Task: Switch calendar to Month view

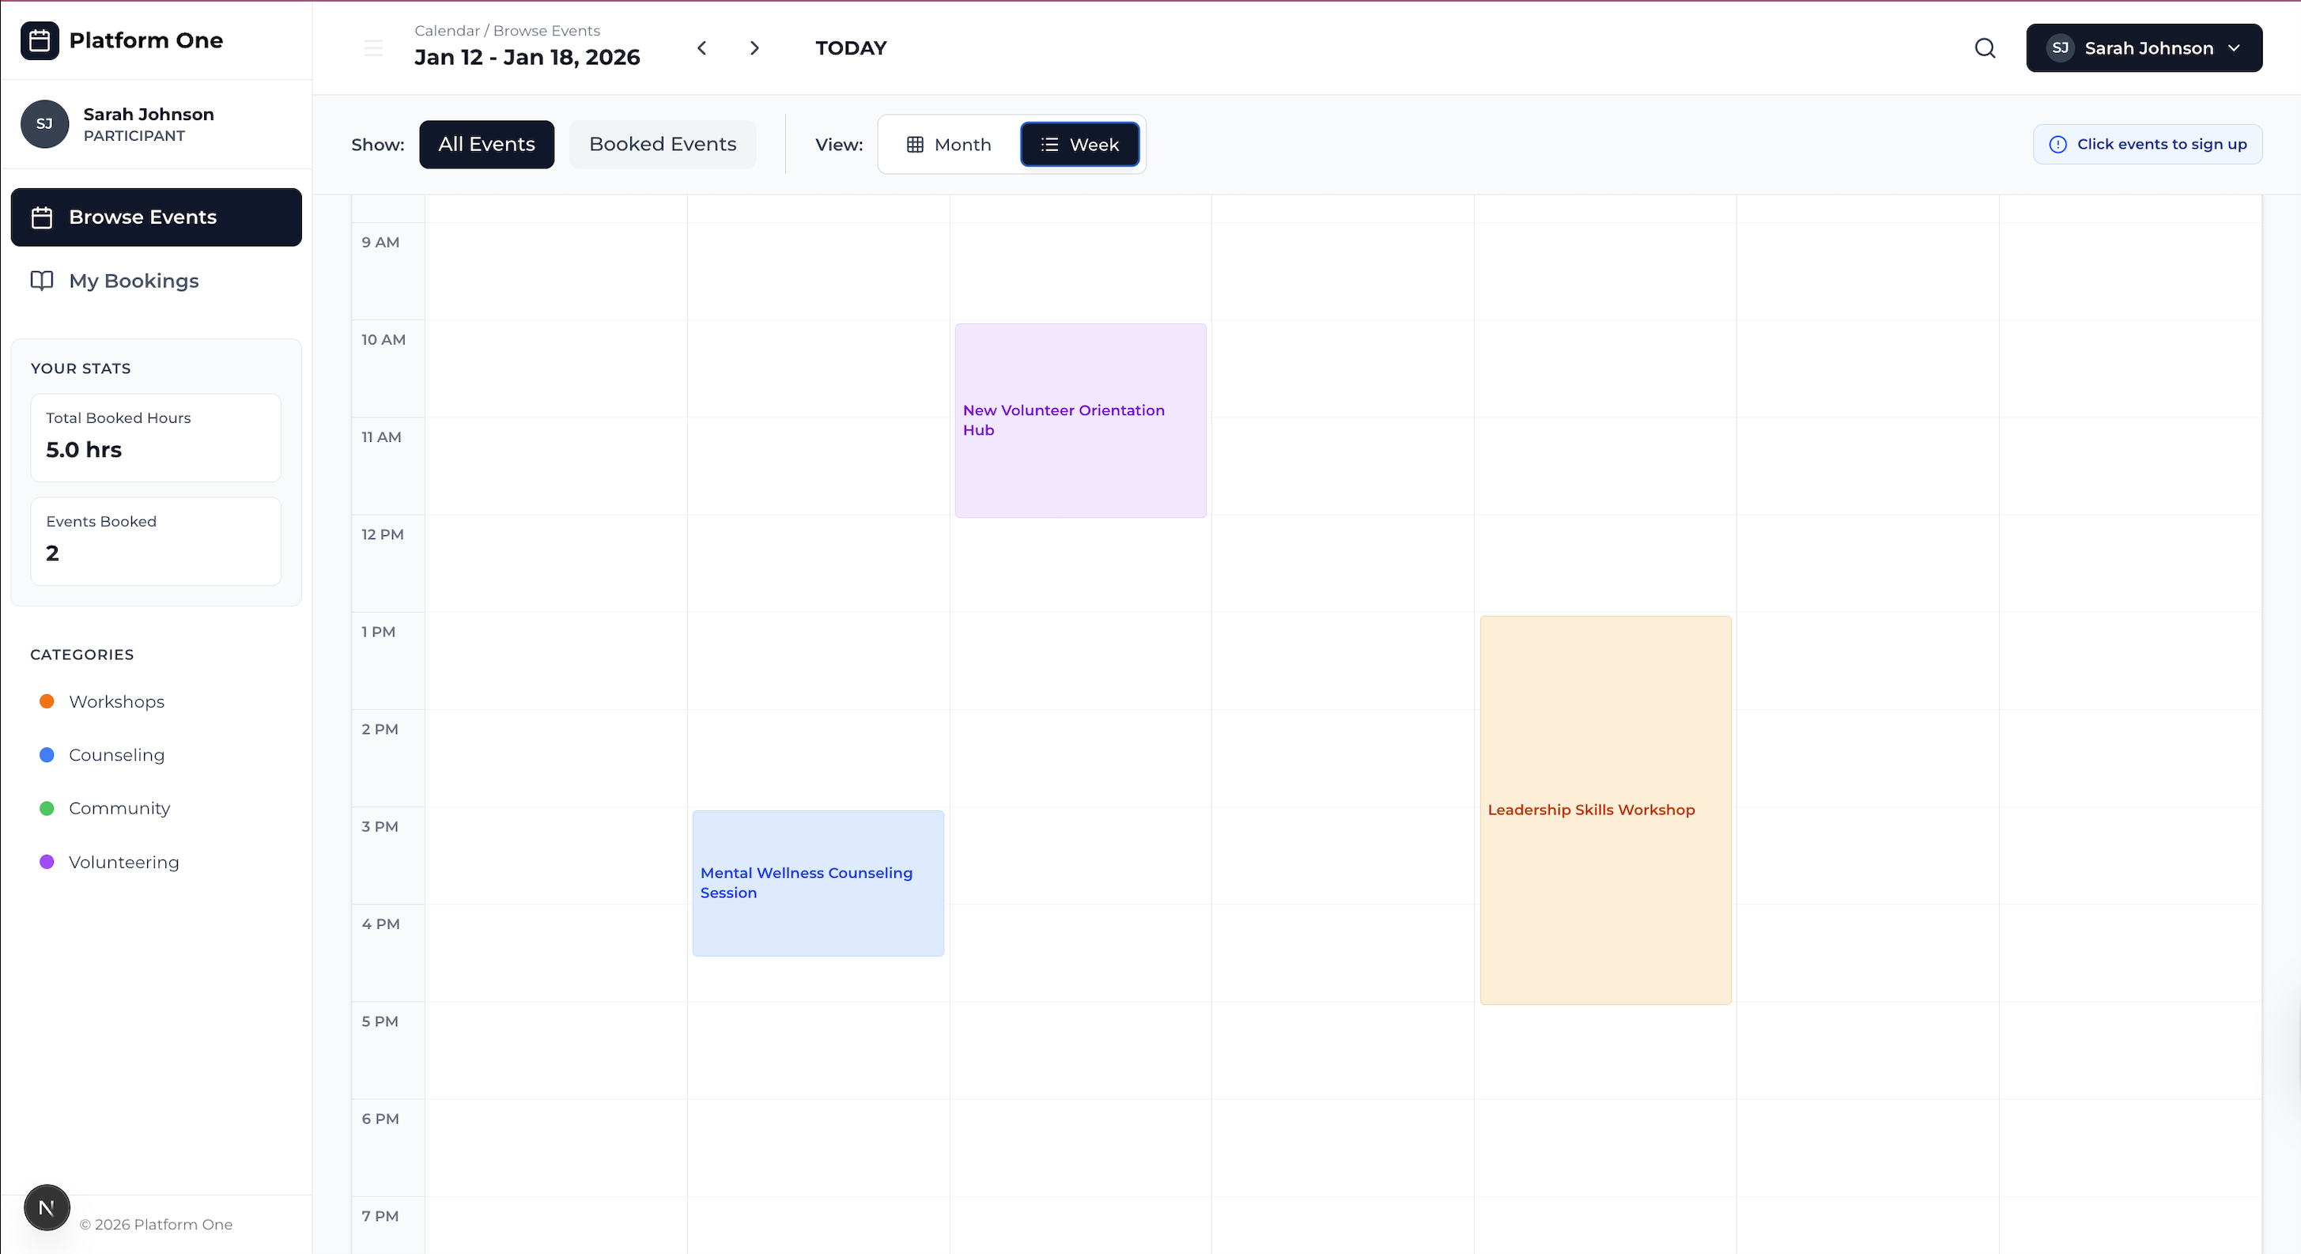Action: click(949, 145)
